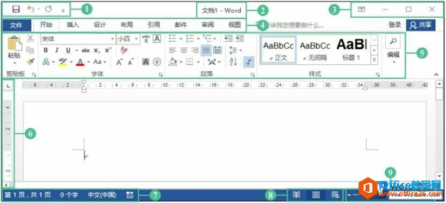
Task: Click the Decrease Indent icon
Action: point(228,38)
